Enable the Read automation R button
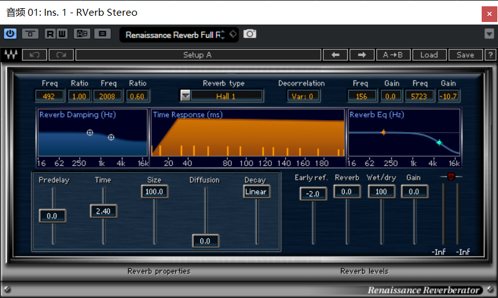The width and height of the screenshot is (498, 298). pyautogui.click(x=50, y=34)
